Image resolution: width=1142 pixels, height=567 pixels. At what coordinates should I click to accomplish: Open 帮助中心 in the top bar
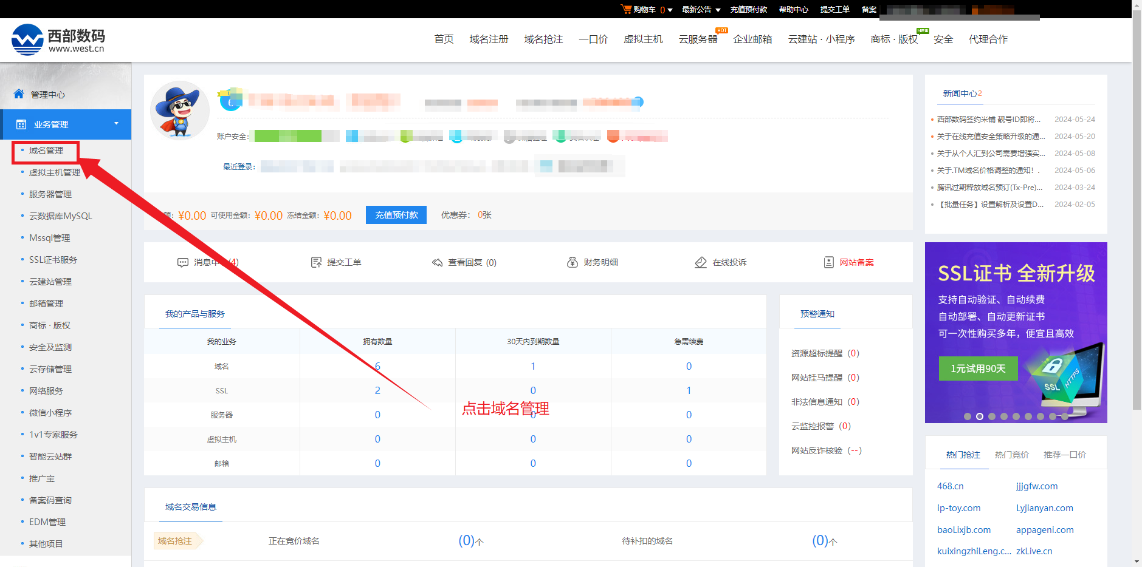(x=794, y=10)
